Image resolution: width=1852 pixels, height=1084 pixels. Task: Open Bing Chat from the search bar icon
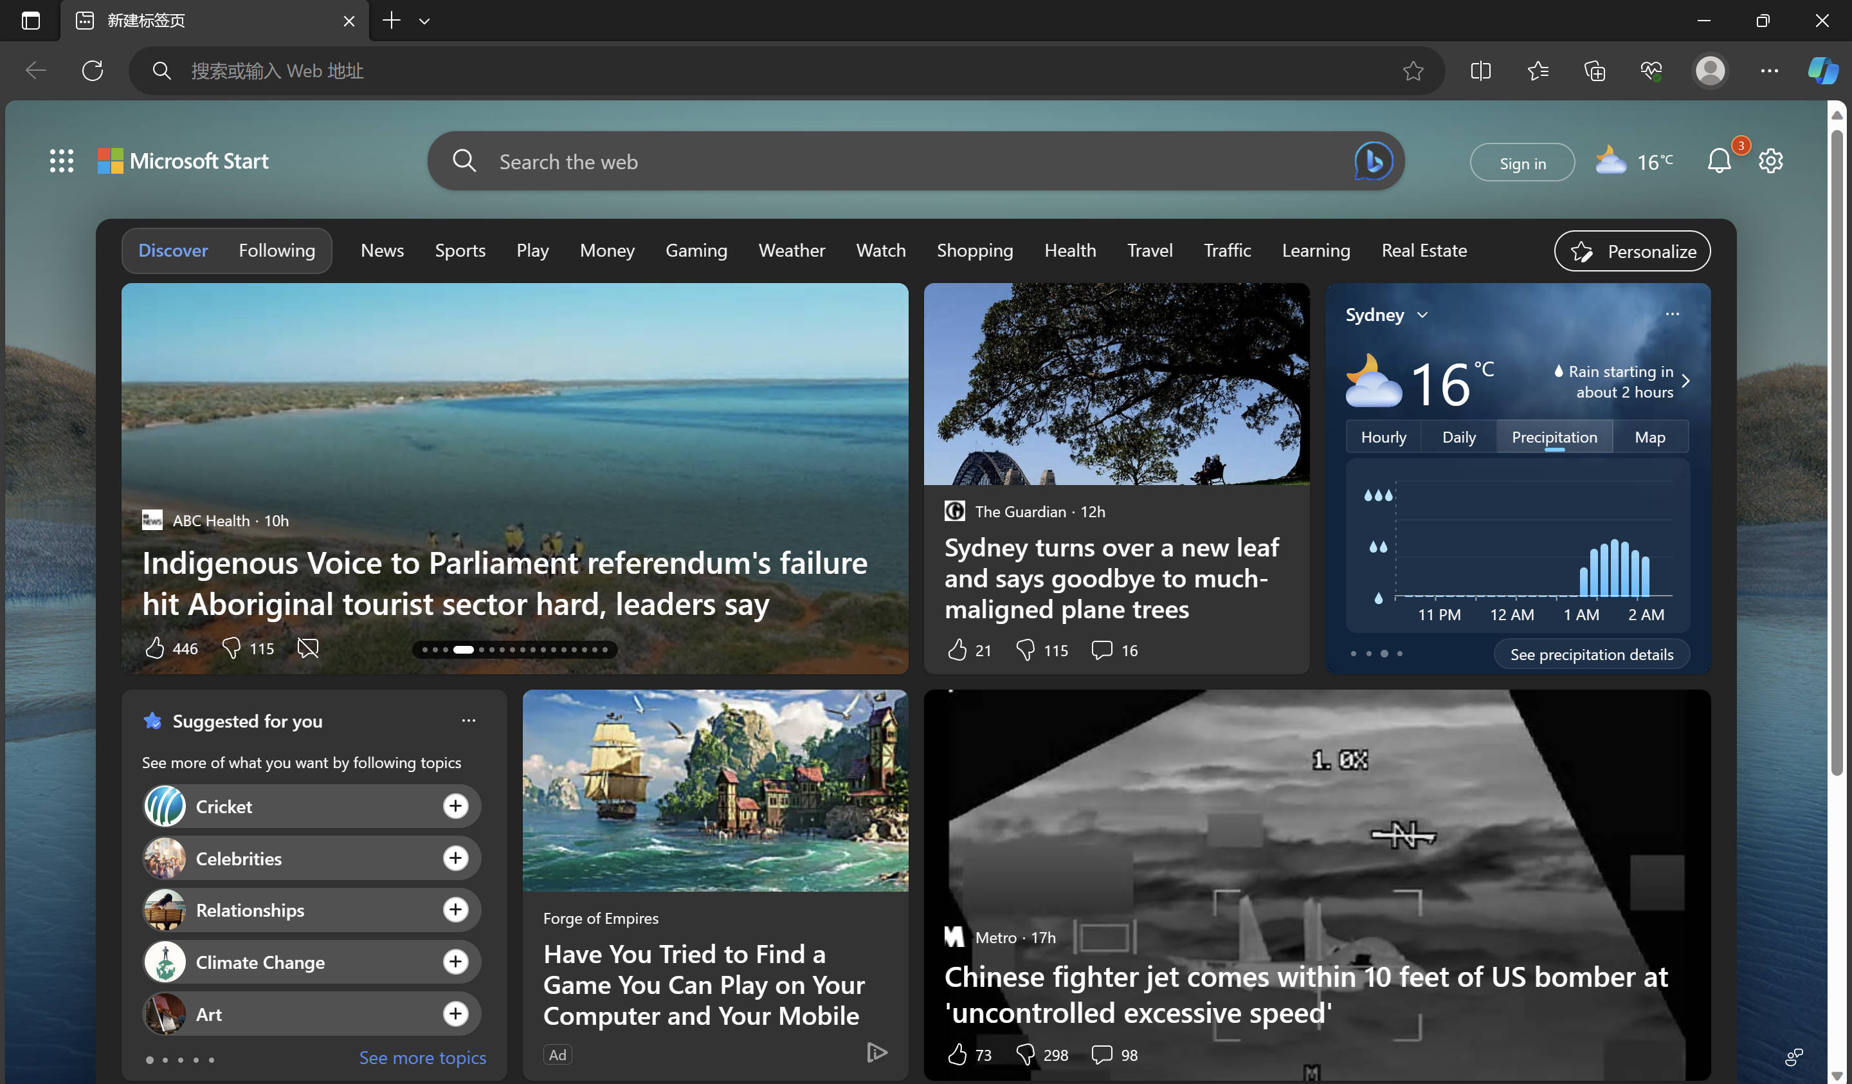[1373, 161]
